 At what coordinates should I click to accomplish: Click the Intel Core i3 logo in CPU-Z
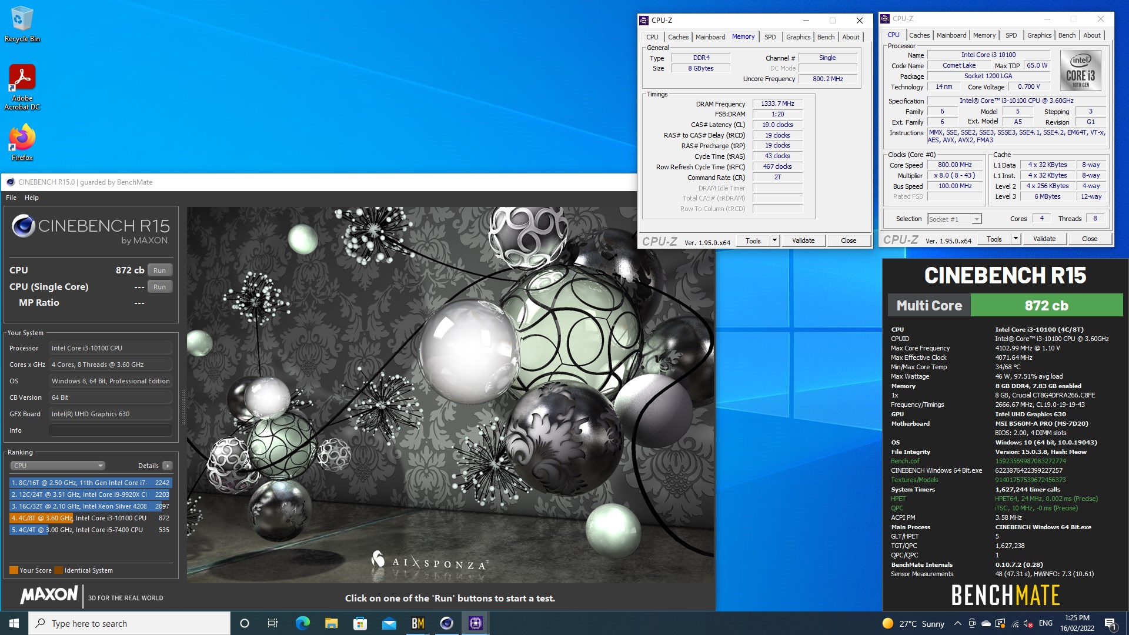(x=1081, y=70)
